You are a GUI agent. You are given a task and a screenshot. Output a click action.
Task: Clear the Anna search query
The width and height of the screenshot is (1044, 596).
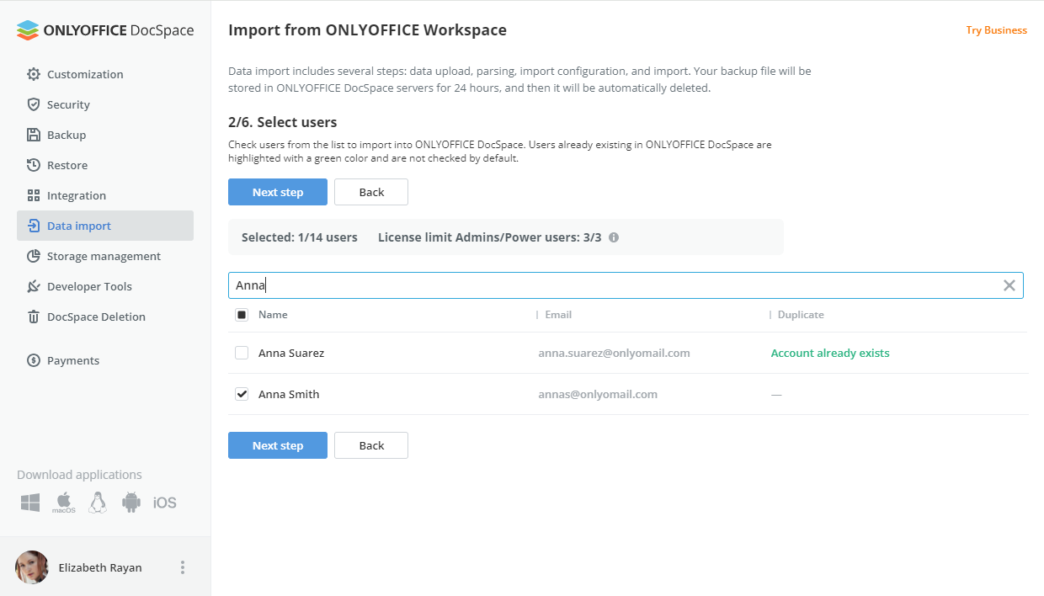[1009, 285]
